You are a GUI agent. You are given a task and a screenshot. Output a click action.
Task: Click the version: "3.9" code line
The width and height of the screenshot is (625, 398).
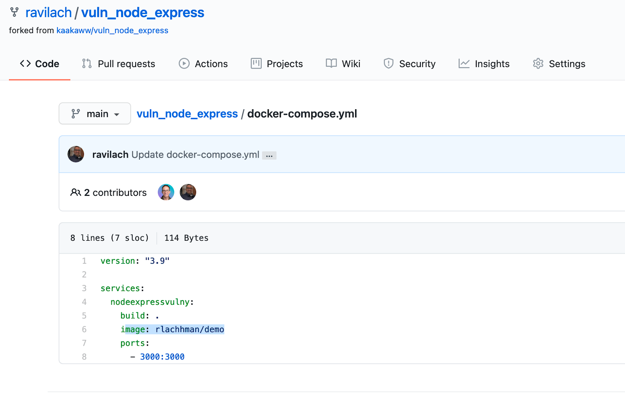pos(135,261)
